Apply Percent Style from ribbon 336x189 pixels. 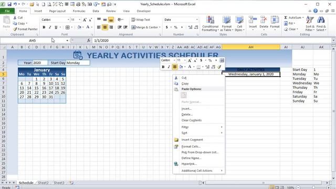pos(176,27)
